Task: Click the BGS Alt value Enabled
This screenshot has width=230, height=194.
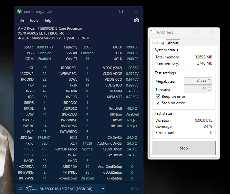Action: point(87,53)
